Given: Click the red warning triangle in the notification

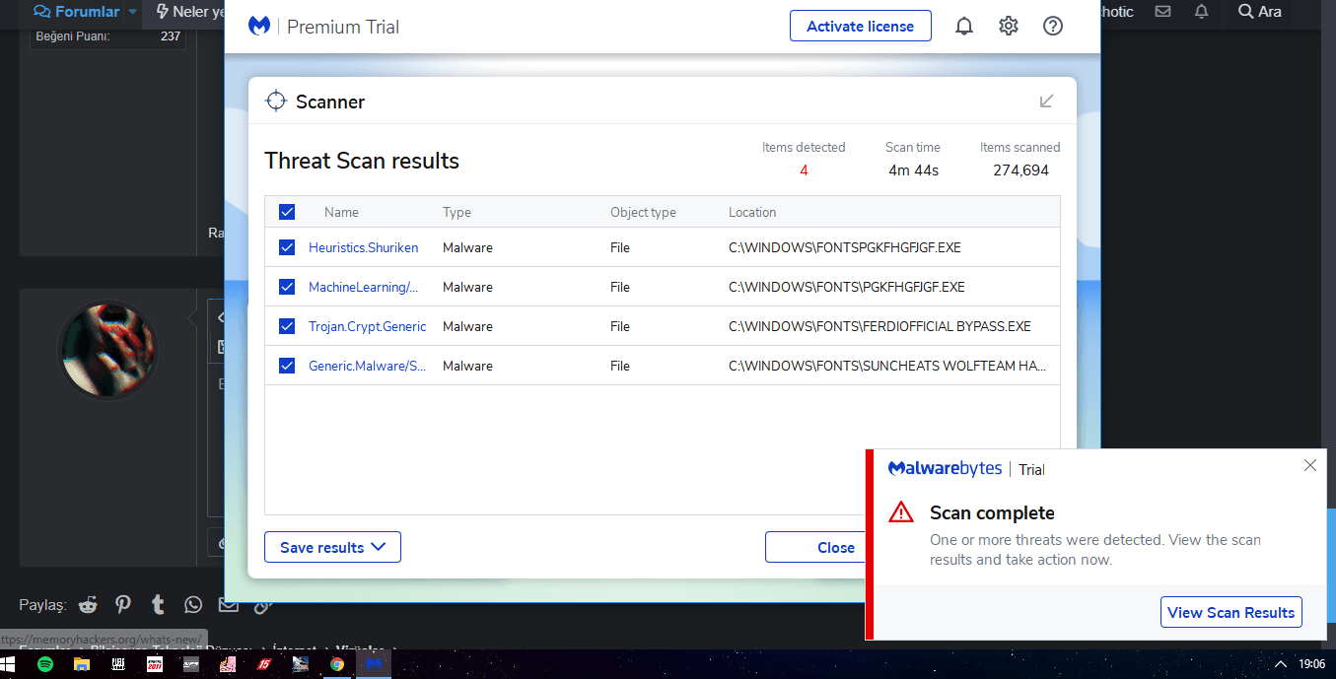Looking at the screenshot, I should [901, 511].
